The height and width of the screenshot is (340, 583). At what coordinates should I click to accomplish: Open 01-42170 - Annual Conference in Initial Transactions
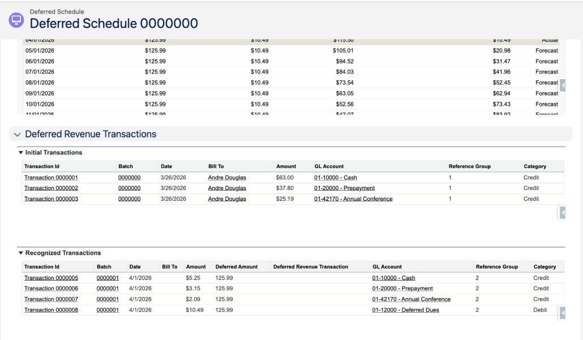pyautogui.click(x=353, y=199)
